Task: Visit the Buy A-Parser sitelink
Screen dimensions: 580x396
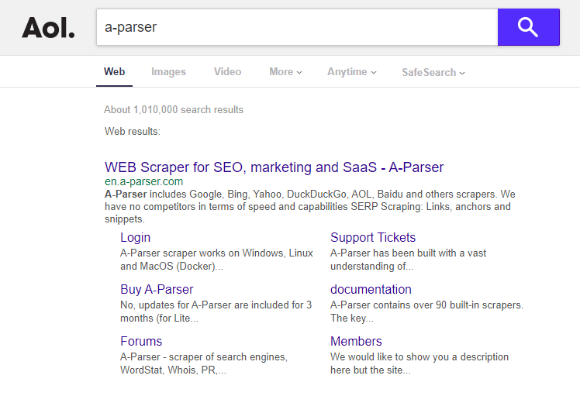Action: tap(157, 289)
